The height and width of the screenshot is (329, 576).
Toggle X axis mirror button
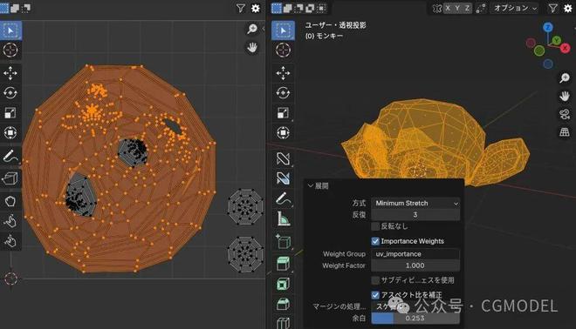pos(448,8)
